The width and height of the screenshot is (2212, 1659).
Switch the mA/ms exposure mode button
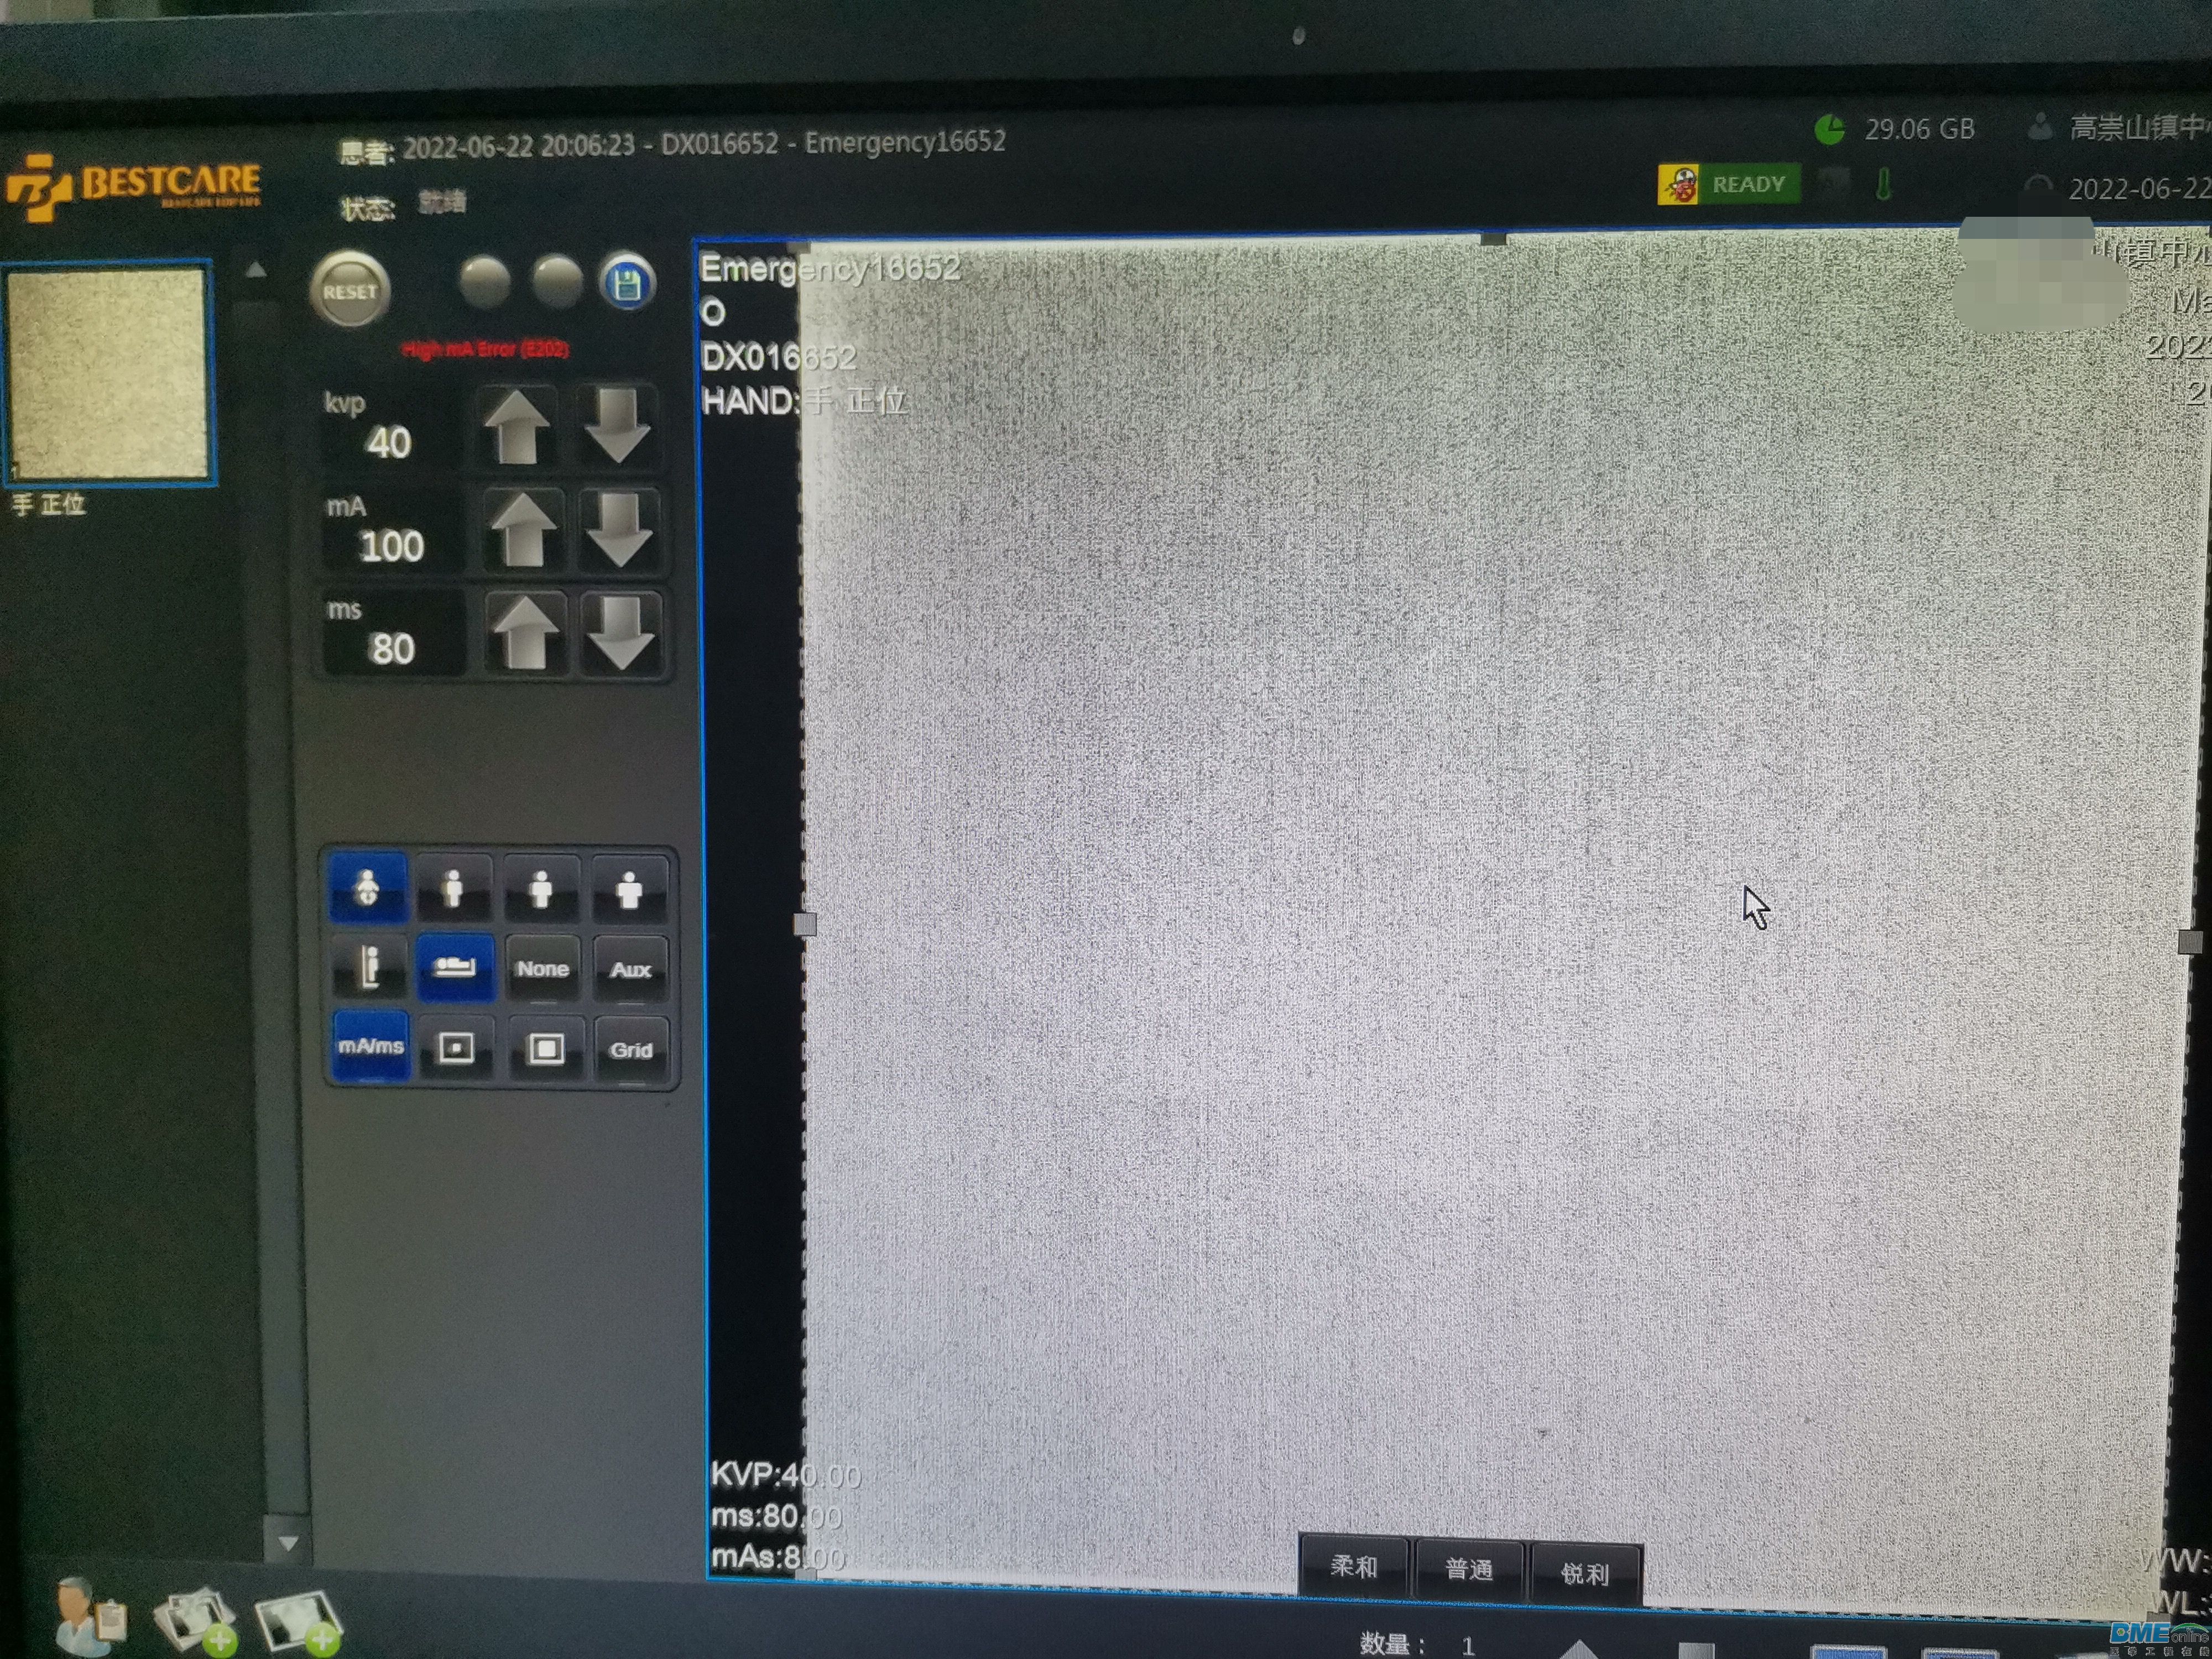(x=370, y=1046)
